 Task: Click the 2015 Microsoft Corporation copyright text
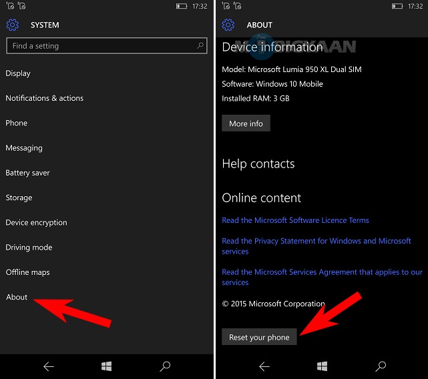[x=273, y=304]
